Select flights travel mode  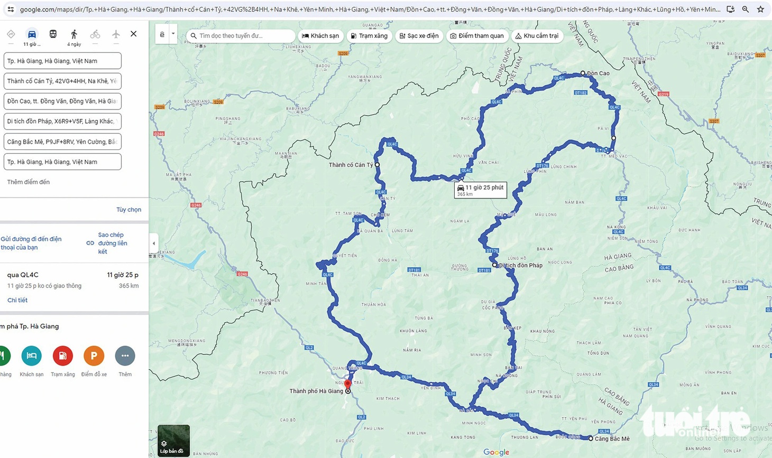[116, 34]
